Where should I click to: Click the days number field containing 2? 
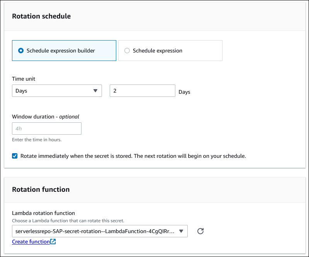[142, 91]
